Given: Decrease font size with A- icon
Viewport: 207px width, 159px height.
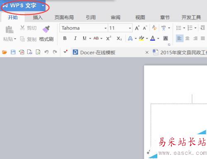Looking at the screenshot, I should point(145,28).
